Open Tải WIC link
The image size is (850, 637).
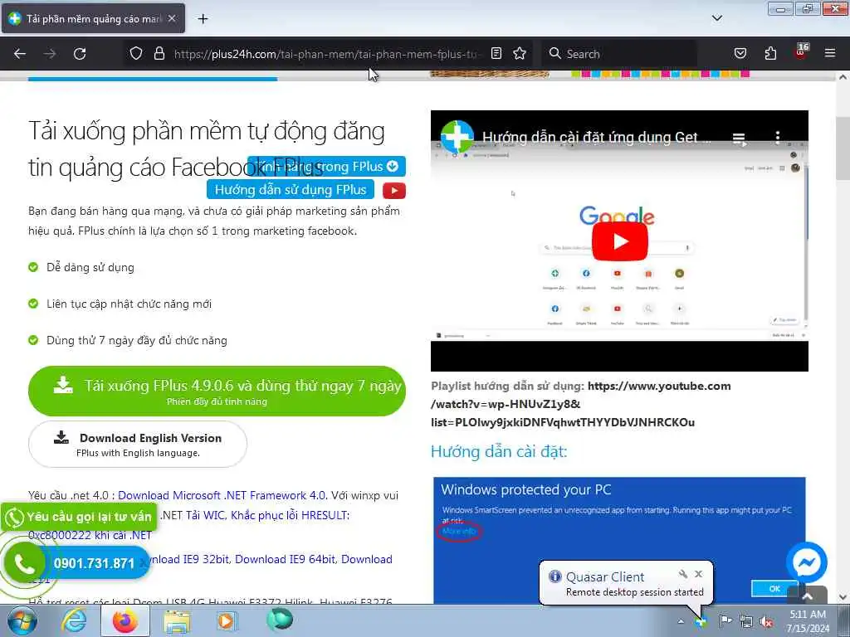pos(205,515)
